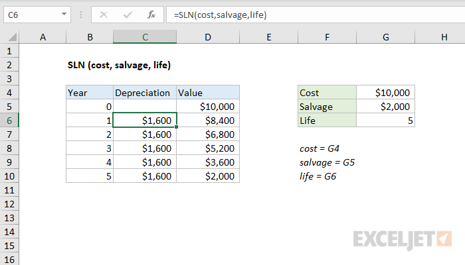Select column B header

tap(90, 37)
